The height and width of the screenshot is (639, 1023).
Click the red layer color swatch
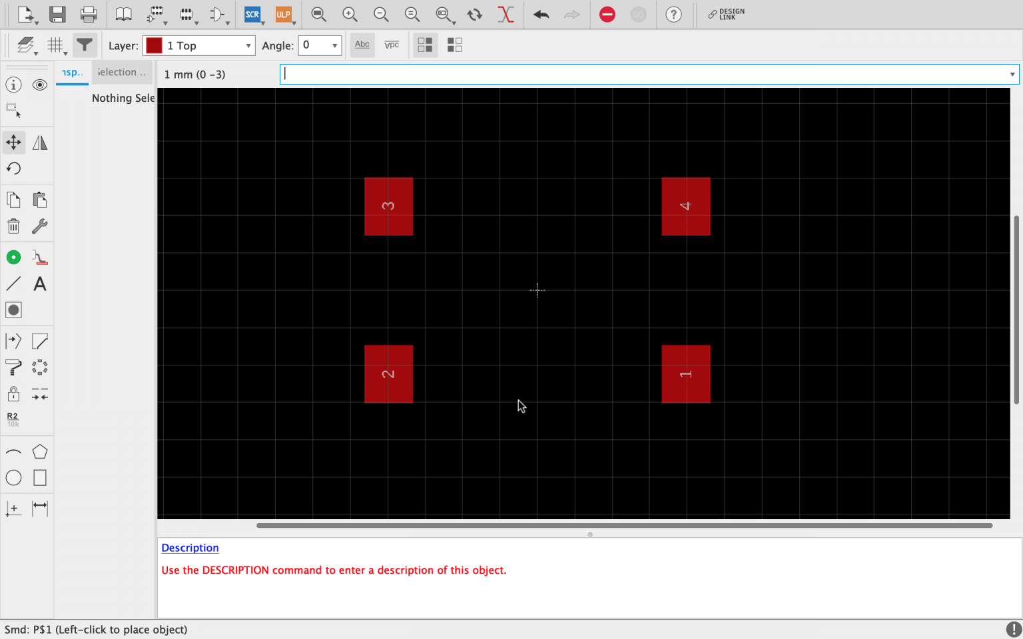(154, 45)
